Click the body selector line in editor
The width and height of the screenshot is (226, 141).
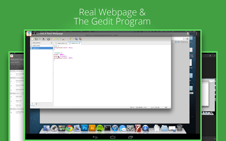click(56, 46)
